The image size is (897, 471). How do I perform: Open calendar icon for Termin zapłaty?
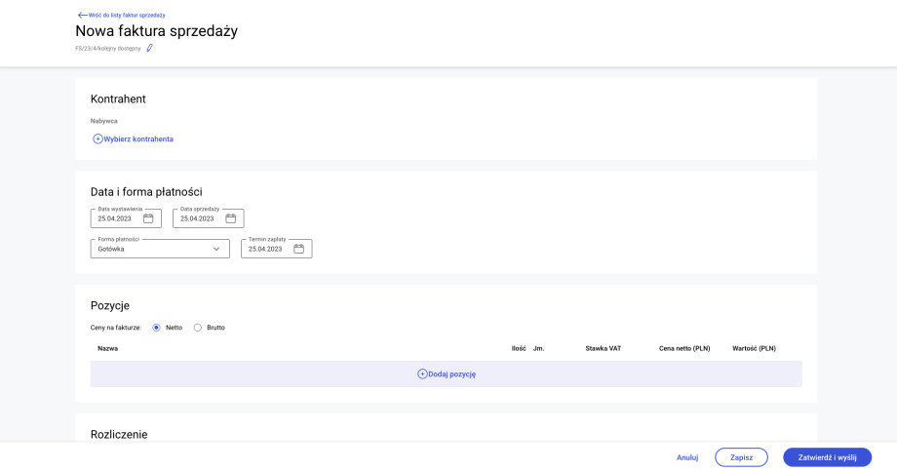(299, 249)
